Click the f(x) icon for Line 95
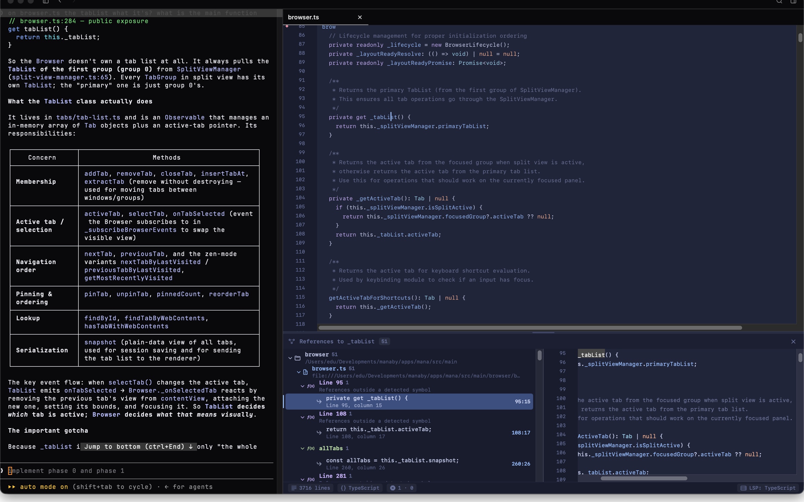 (x=311, y=386)
